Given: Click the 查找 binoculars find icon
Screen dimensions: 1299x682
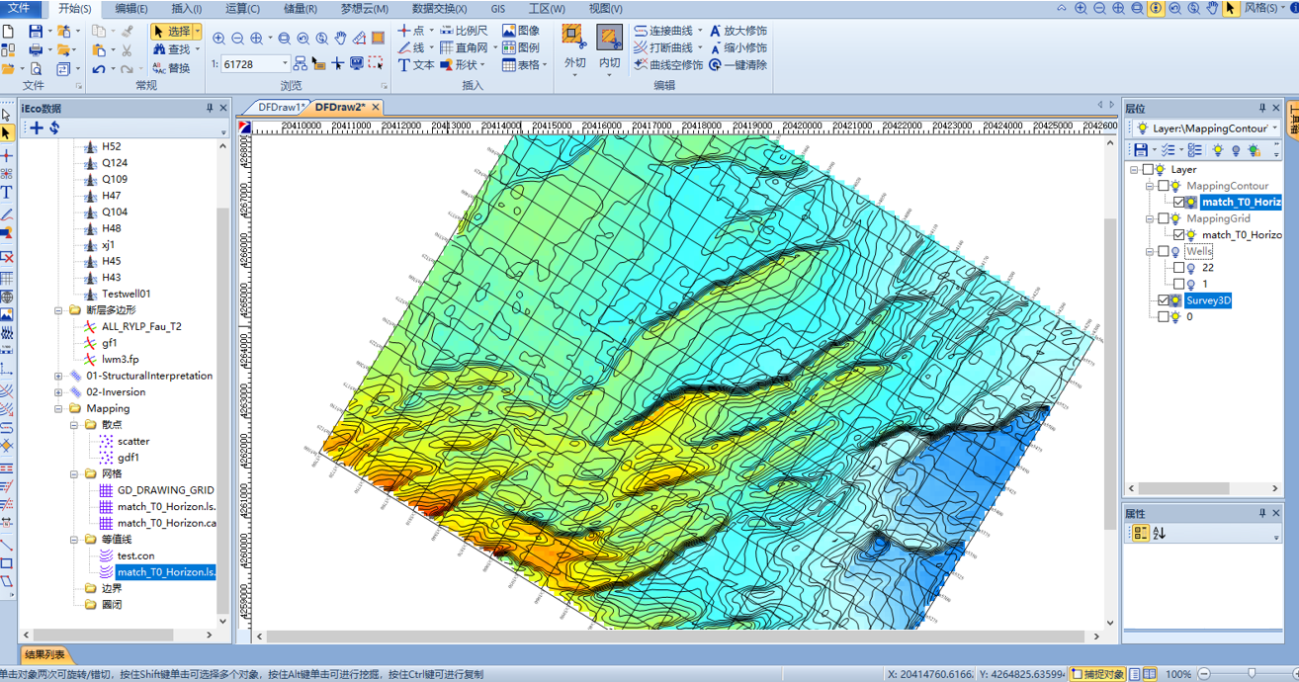Looking at the screenshot, I should coord(158,49).
